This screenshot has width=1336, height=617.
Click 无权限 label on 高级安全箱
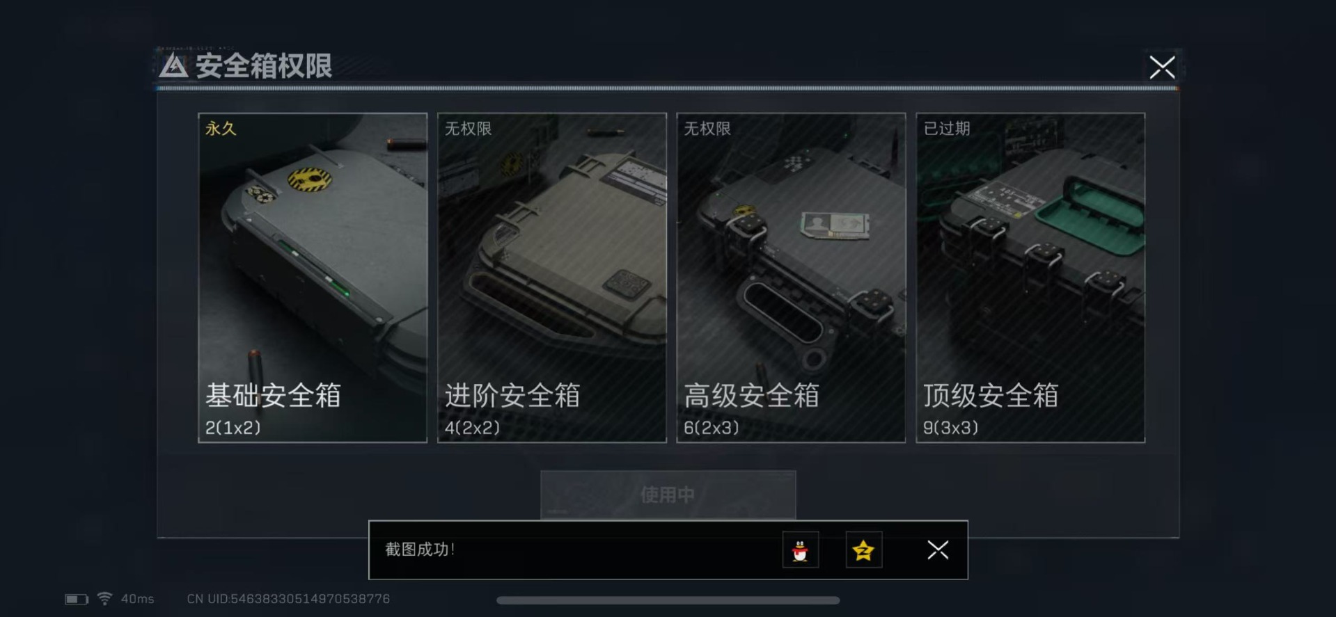click(707, 129)
